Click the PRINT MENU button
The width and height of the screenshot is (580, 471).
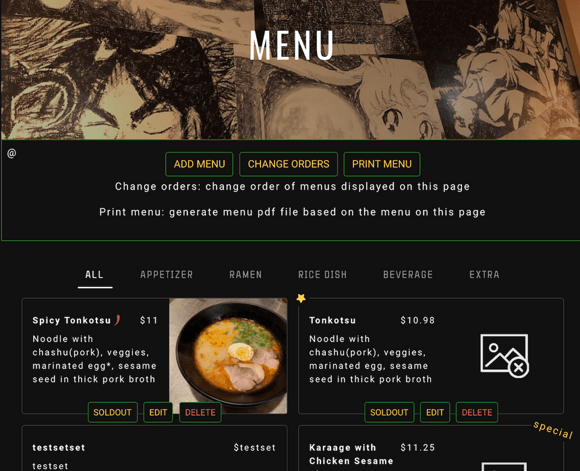pos(382,164)
